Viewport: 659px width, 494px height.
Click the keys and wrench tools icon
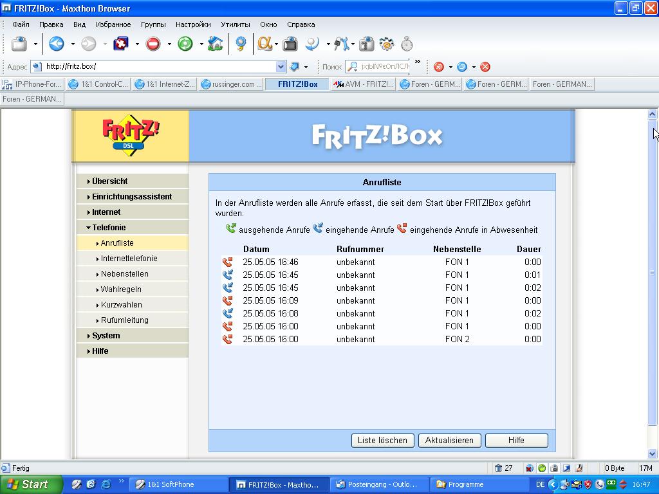tap(341, 44)
